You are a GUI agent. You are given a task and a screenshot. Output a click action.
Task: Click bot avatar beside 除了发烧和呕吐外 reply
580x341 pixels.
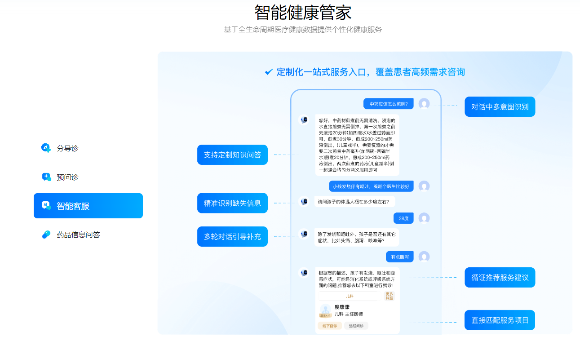304,234
